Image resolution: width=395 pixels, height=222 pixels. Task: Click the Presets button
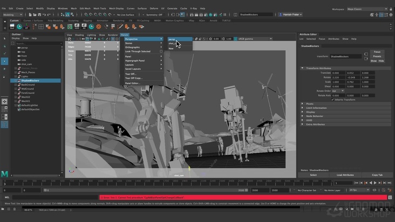point(377,57)
